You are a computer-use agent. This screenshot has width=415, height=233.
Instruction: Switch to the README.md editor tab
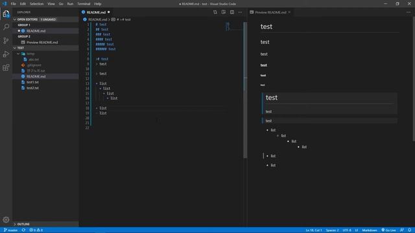(96, 12)
